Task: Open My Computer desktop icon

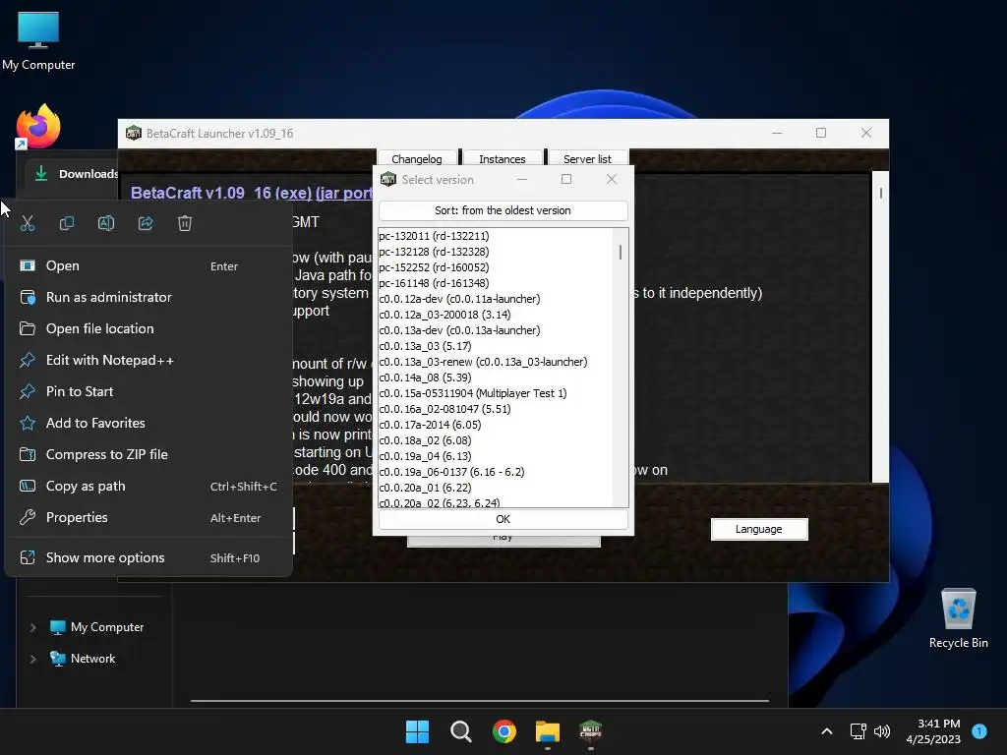Action: pyautogui.click(x=38, y=40)
